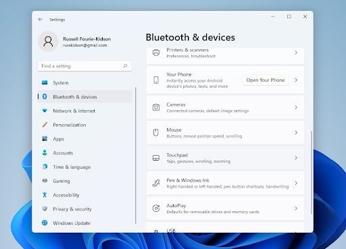Click the Open Your Phone button
This screenshot has width=346, height=249.
[266, 80]
